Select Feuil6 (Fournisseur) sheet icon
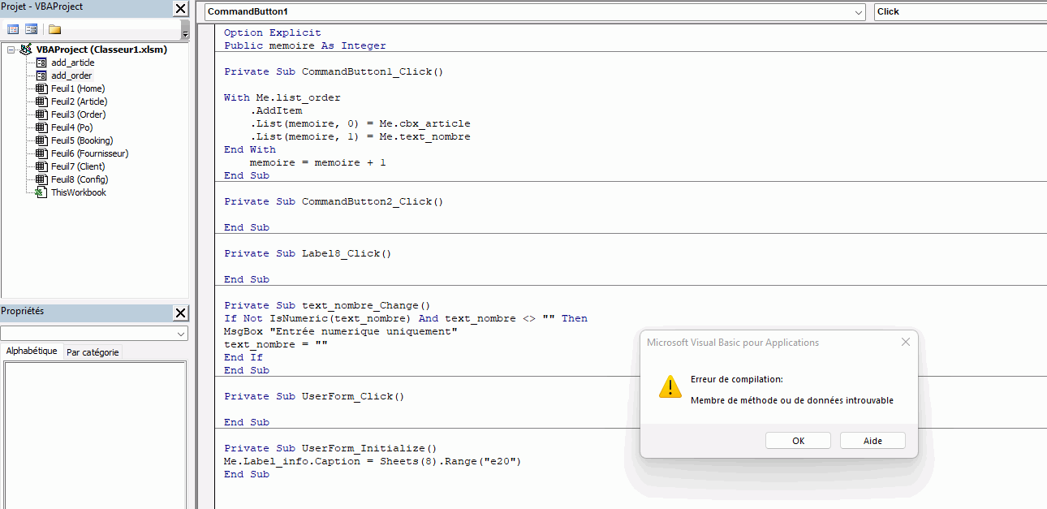Viewport: 1047px width, 509px height. click(41, 153)
